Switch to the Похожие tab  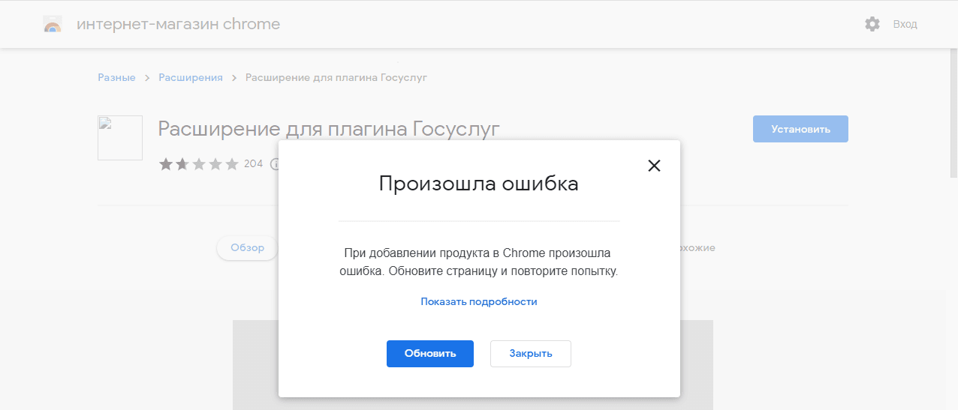tap(697, 248)
